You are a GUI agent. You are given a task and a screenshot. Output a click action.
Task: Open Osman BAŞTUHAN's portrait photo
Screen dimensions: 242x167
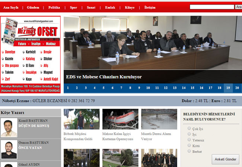[x=9, y=150]
